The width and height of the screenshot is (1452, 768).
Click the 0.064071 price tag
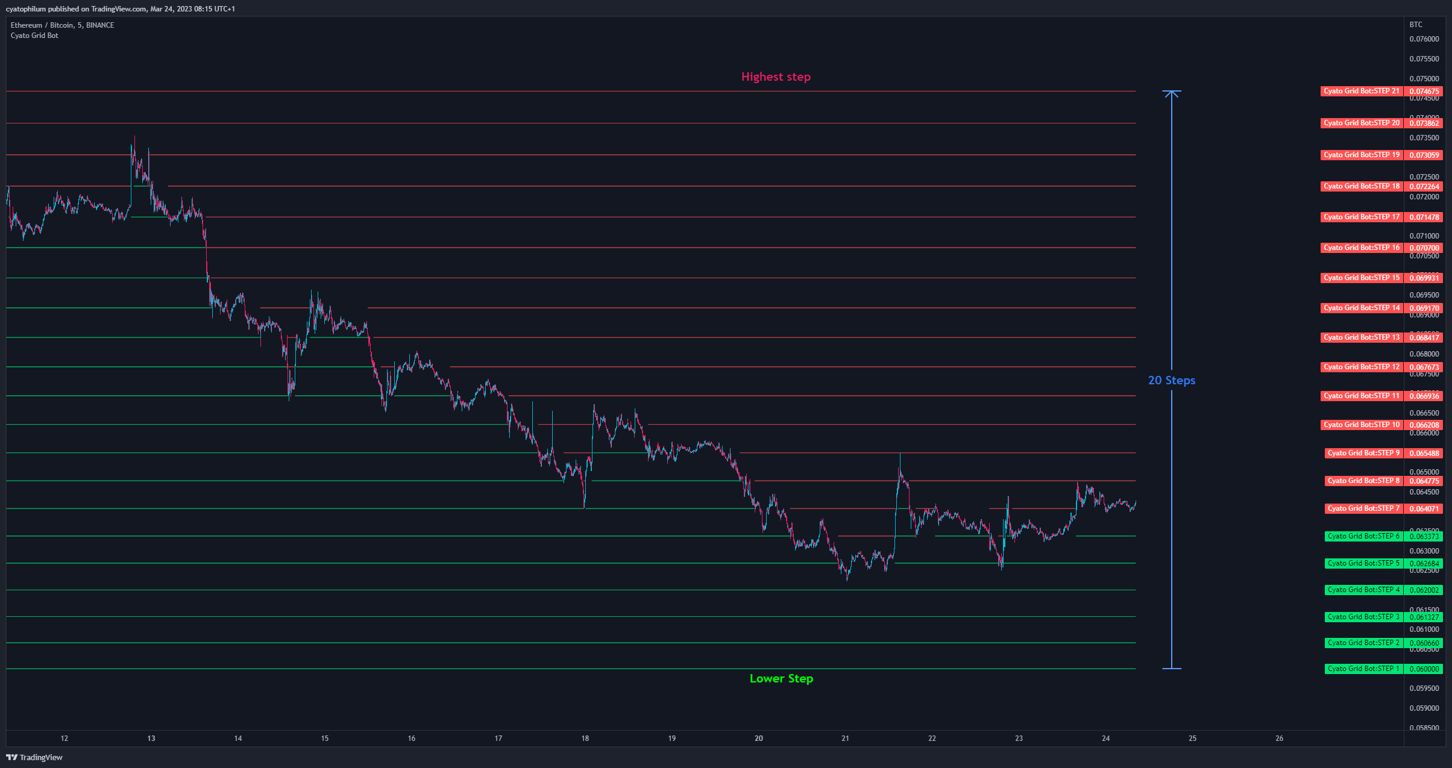(1424, 508)
